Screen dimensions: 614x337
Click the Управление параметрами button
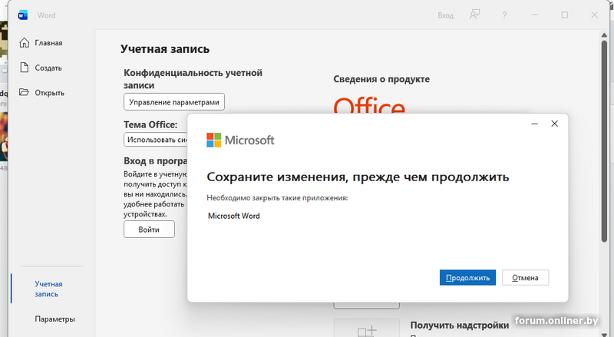pos(174,102)
